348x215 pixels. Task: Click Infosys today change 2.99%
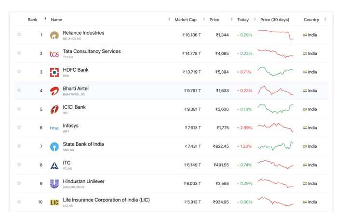click(x=244, y=128)
